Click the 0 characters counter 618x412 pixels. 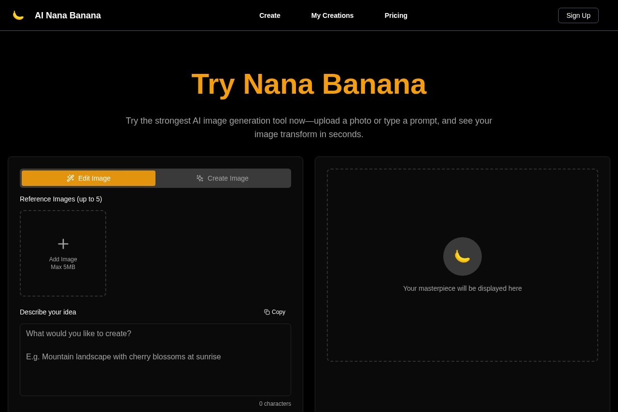(275, 403)
